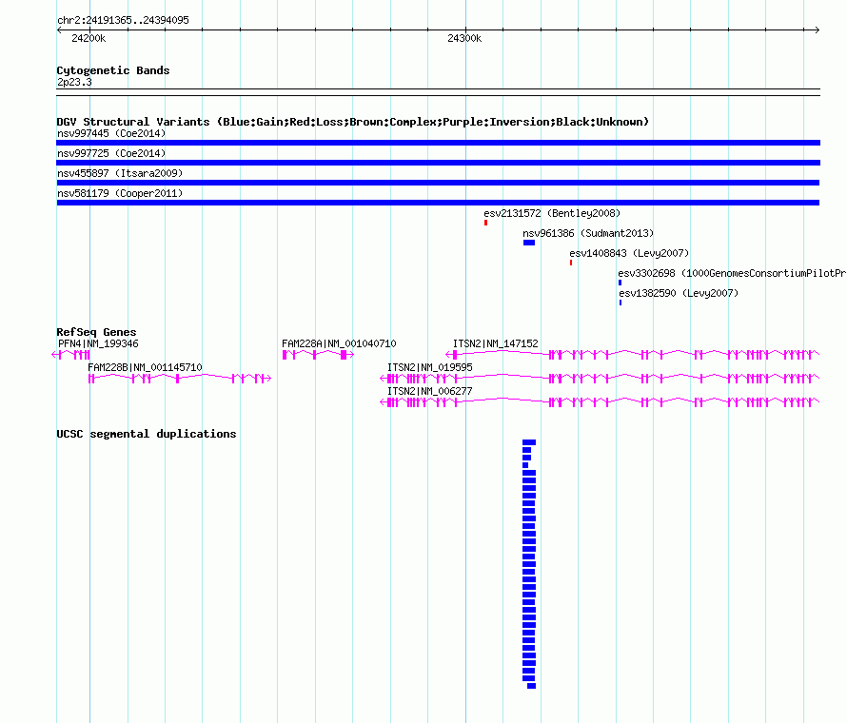Image resolution: width=847 pixels, height=723 pixels.
Task: Open transcript ITSN2|NM_006277 label
Action: point(430,392)
